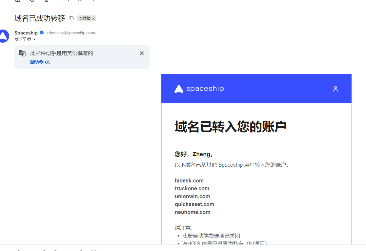This screenshot has height=251, width=366.
Task: Click the email subject 域名已成功转移
Action: (x=40, y=18)
